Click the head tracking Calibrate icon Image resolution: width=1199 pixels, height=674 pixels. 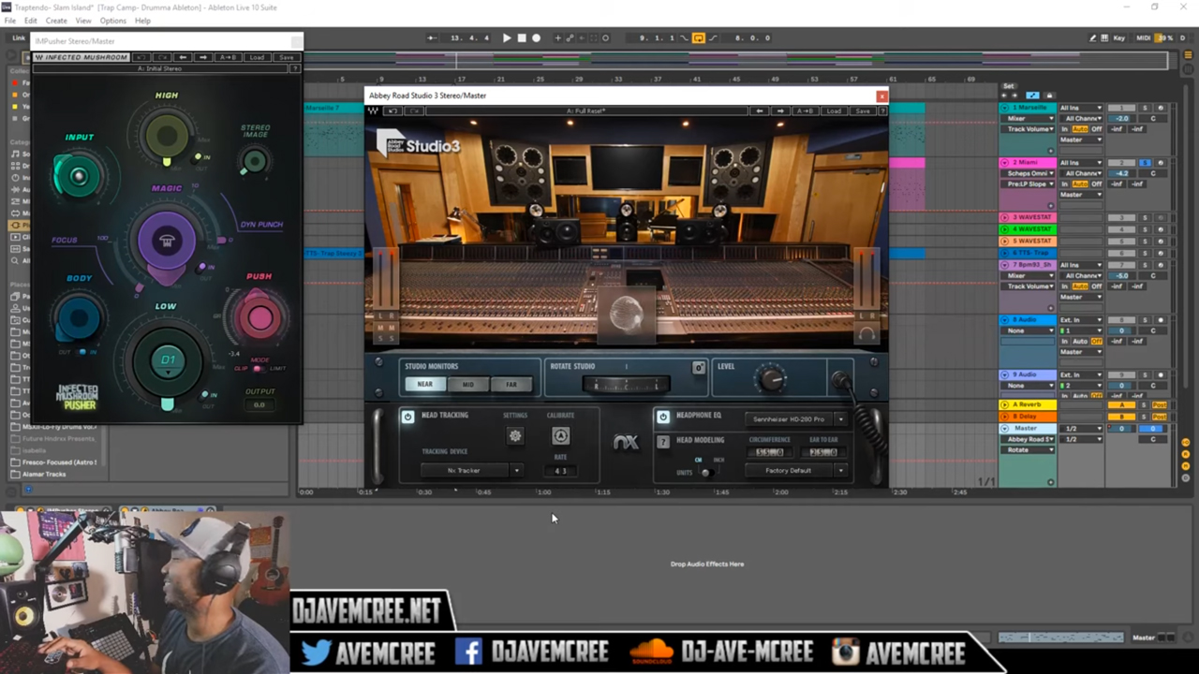click(560, 435)
